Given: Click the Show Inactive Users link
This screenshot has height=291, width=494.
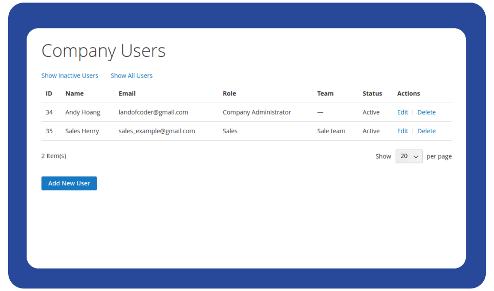Looking at the screenshot, I should click(70, 76).
